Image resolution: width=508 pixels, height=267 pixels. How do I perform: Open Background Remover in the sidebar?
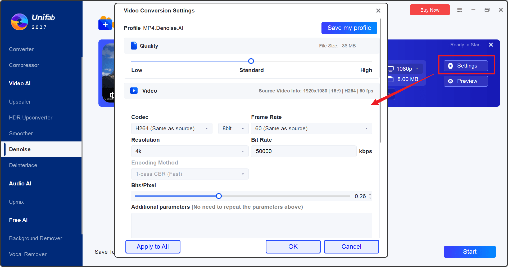point(35,238)
